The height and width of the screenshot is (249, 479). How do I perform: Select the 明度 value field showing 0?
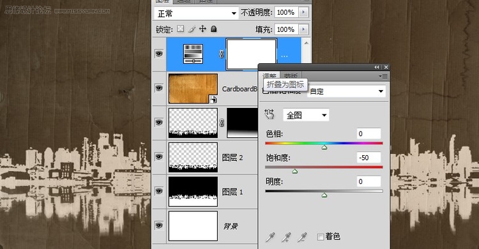click(x=369, y=181)
